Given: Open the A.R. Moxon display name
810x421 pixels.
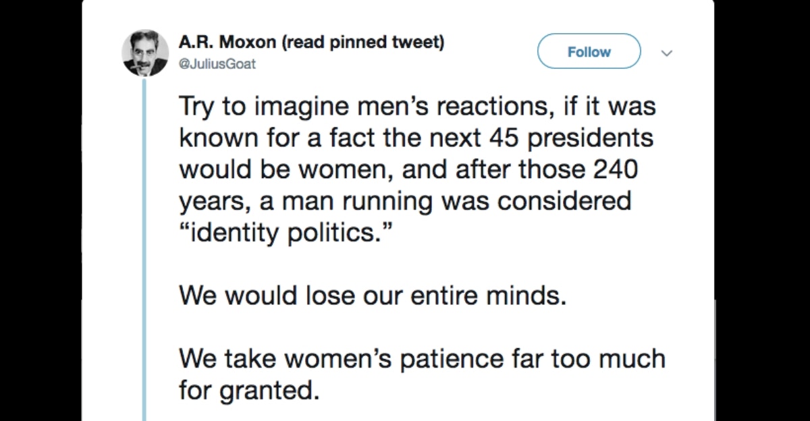Looking at the screenshot, I should coord(226,43).
